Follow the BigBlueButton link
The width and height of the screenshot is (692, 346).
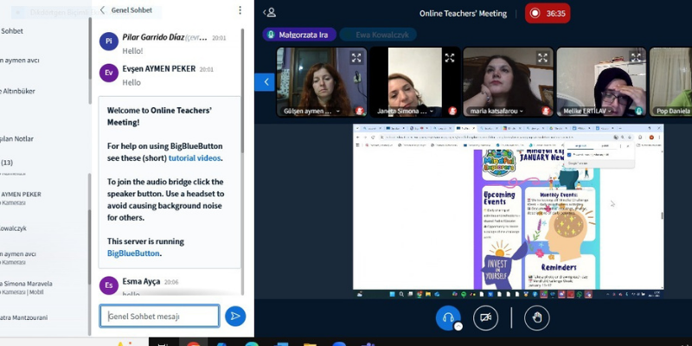133,253
